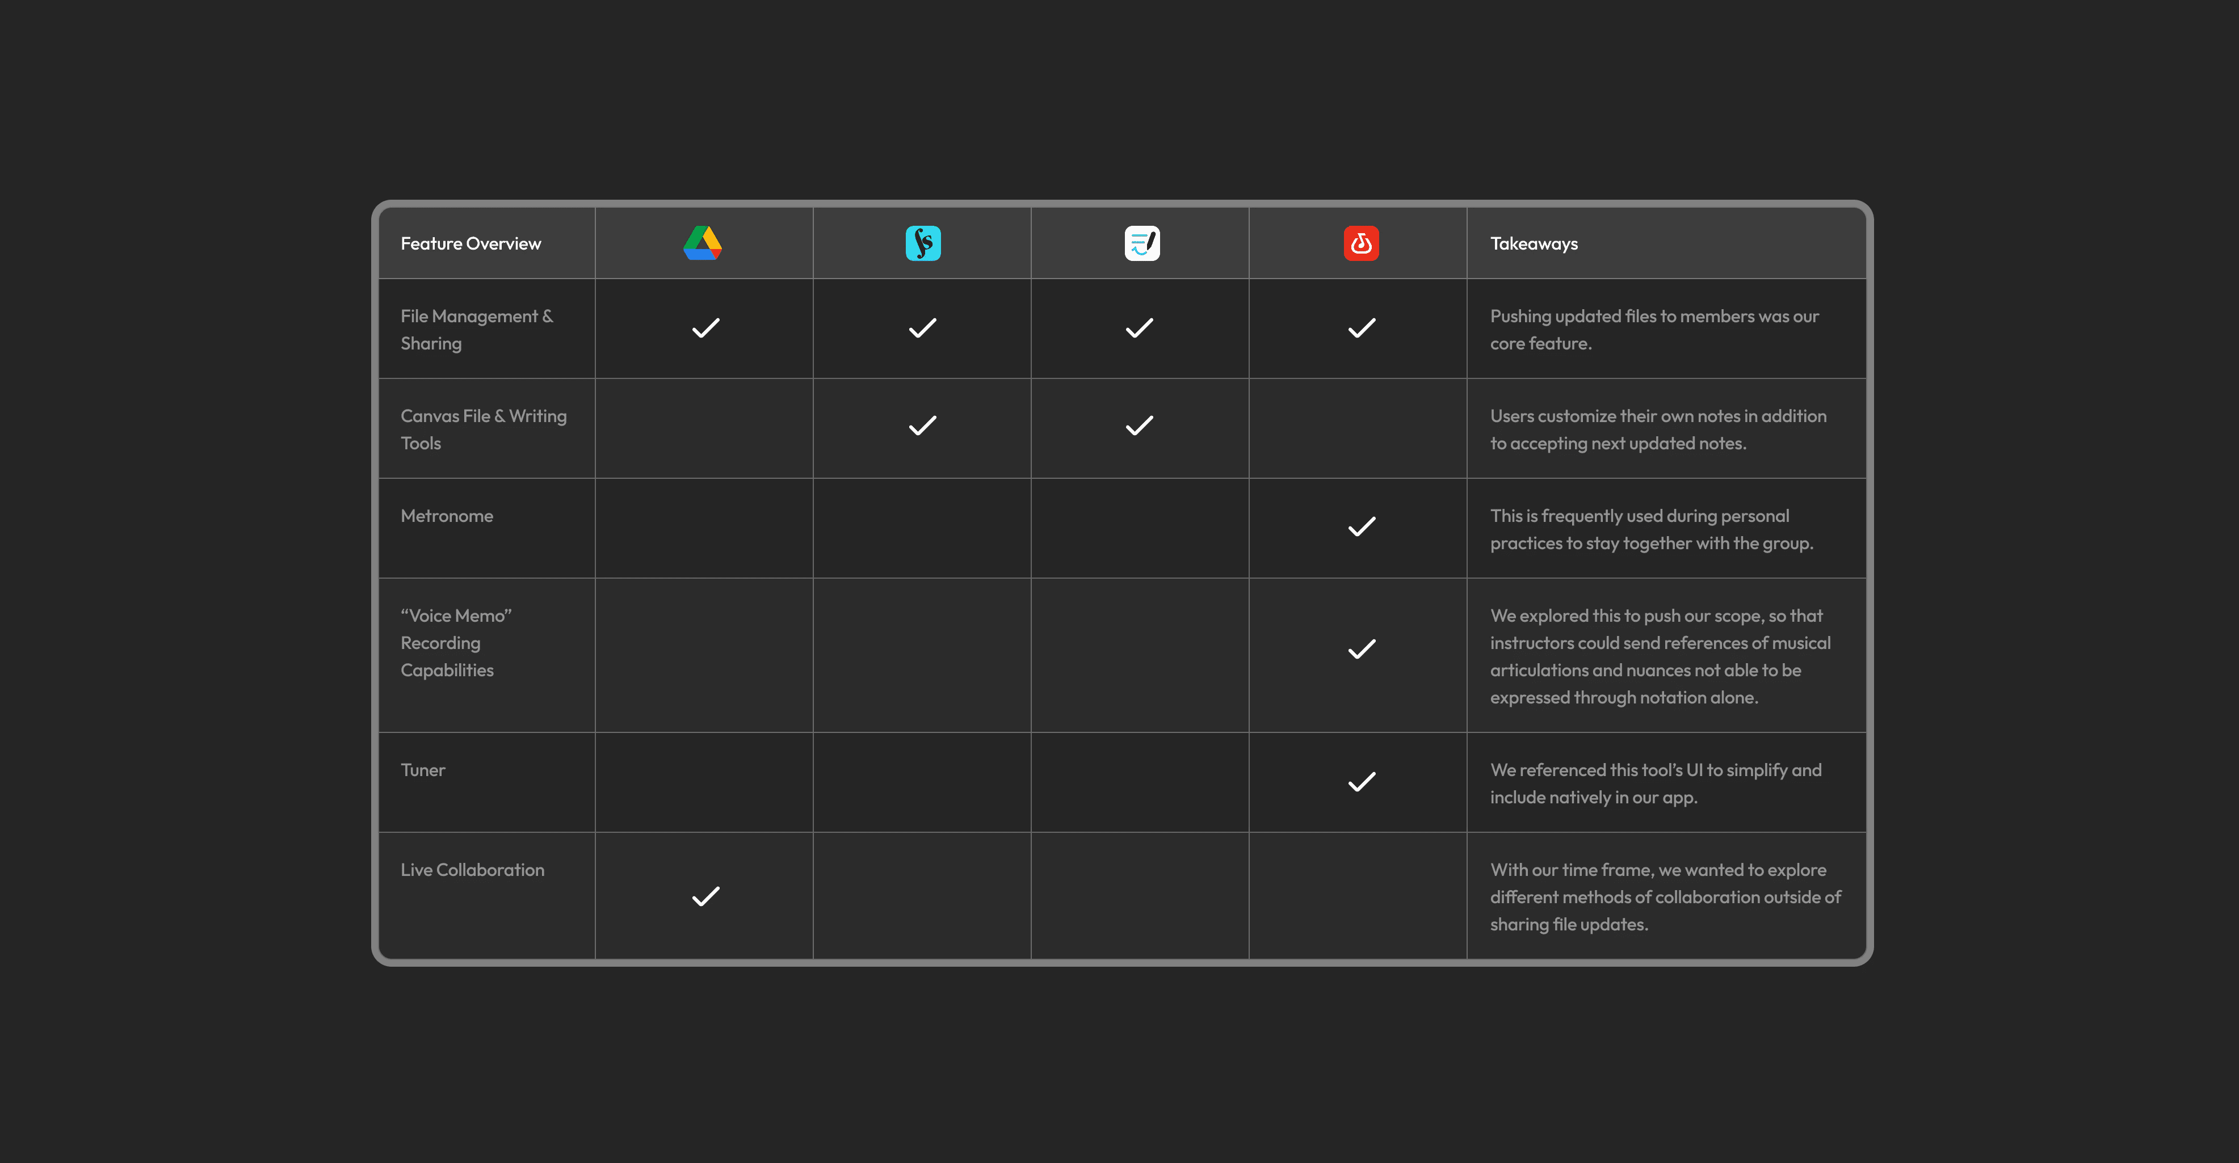Screen dimensions: 2239x1163
Task: Select the Metronome row label
Action: coord(446,516)
